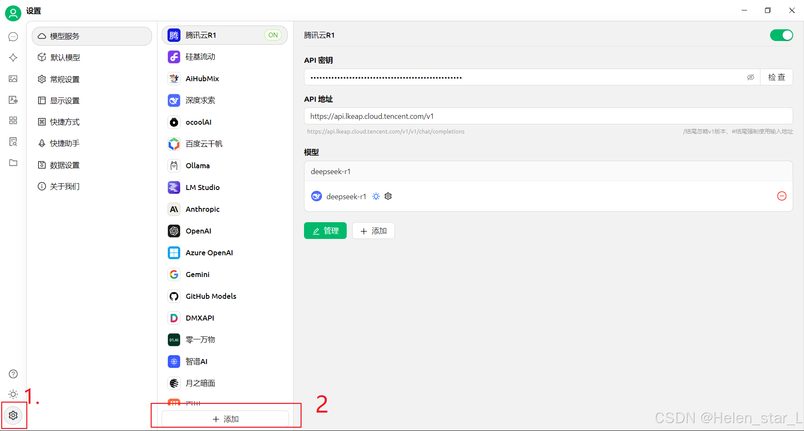Click deepseek-r1 reasoning sun icon

[x=376, y=196]
